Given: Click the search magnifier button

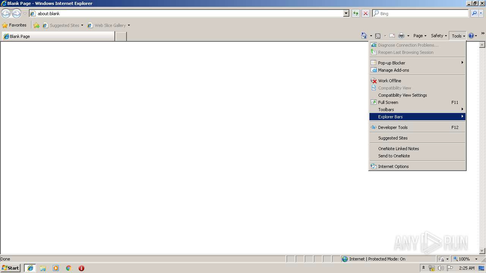Looking at the screenshot, I should click(x=474, y=14).
